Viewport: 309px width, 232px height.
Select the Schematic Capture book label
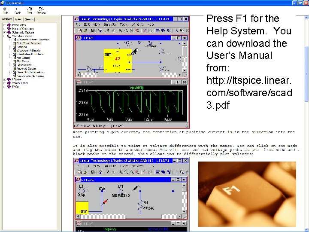tap(23, 32)
